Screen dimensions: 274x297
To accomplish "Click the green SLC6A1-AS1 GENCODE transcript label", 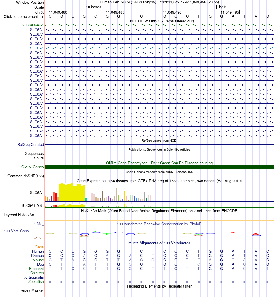I will (33, 25).
